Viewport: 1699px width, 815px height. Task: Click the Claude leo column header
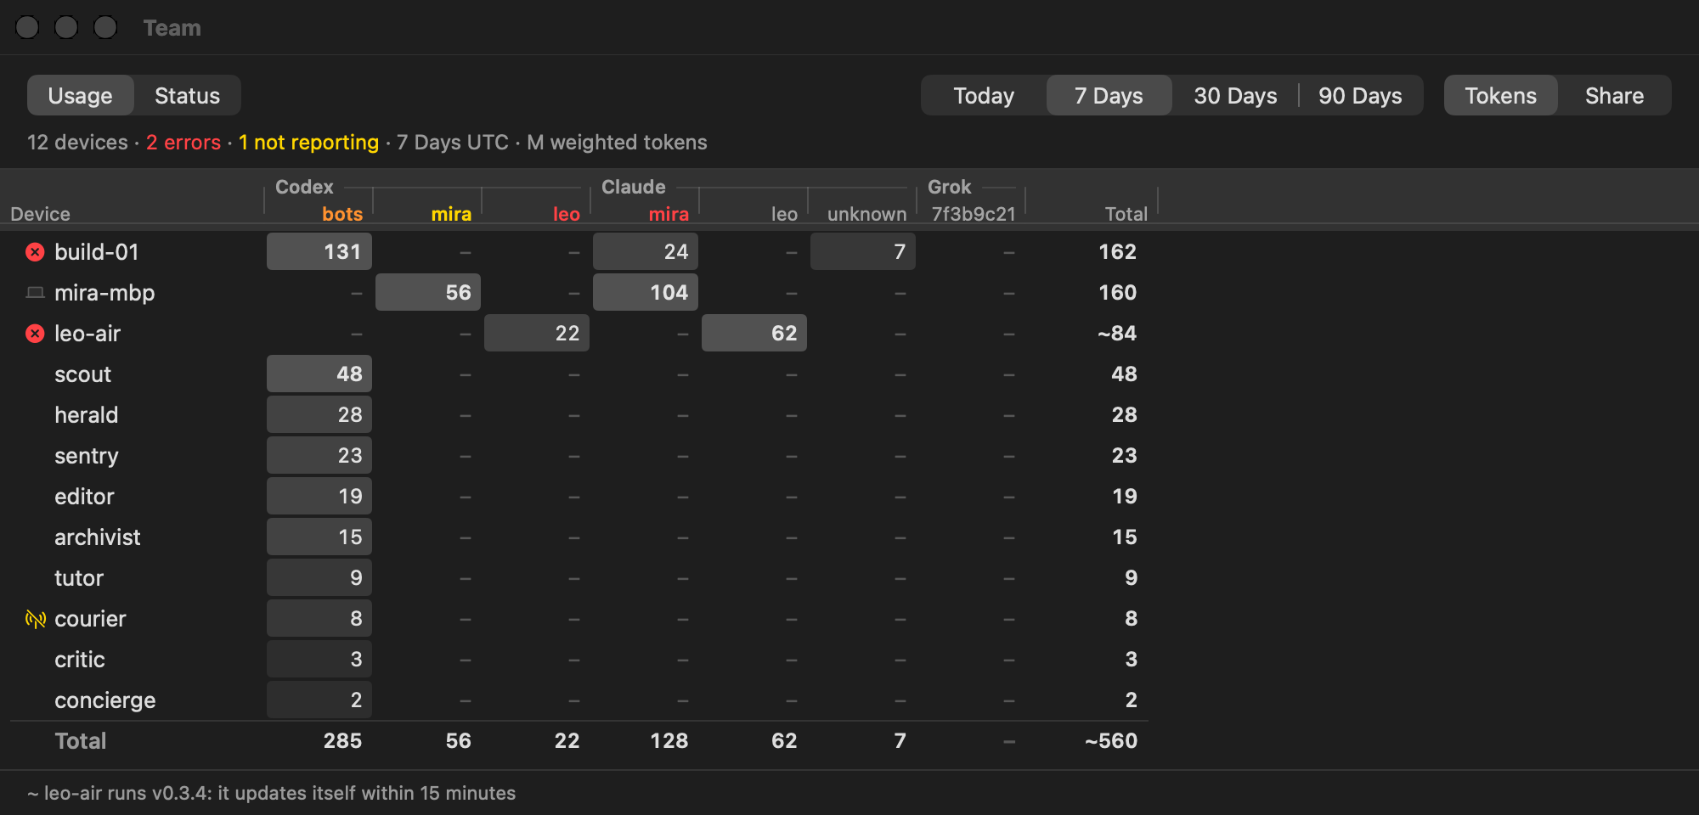click(784, 214)
